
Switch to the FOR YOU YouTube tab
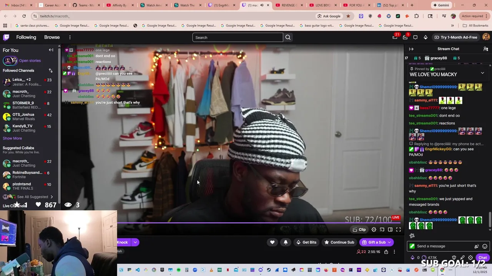357,5
